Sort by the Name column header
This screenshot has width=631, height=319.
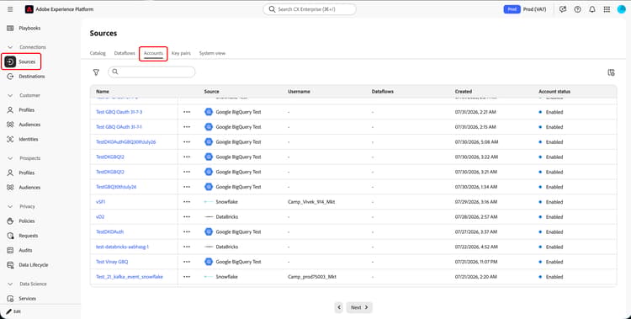point(102,92)
